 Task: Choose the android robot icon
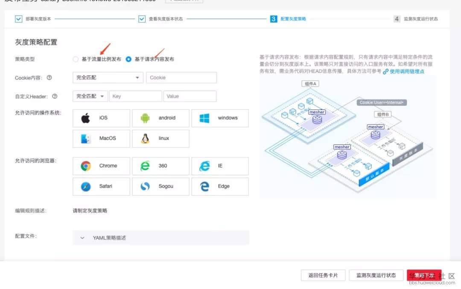click(145, 118)
